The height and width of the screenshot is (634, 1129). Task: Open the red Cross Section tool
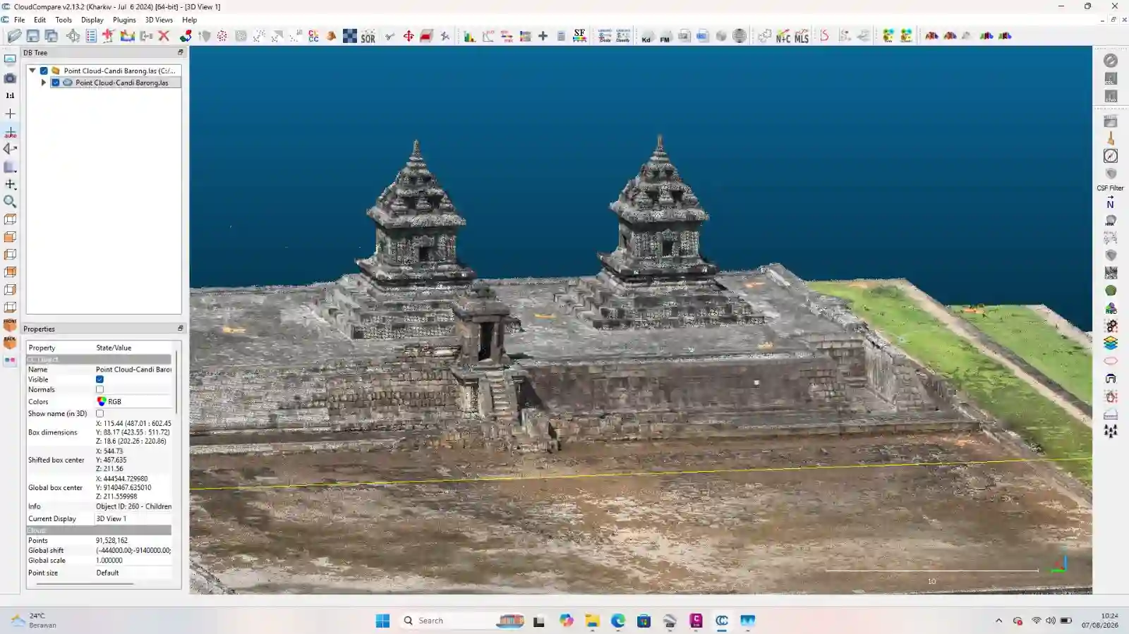coord(426,36)
